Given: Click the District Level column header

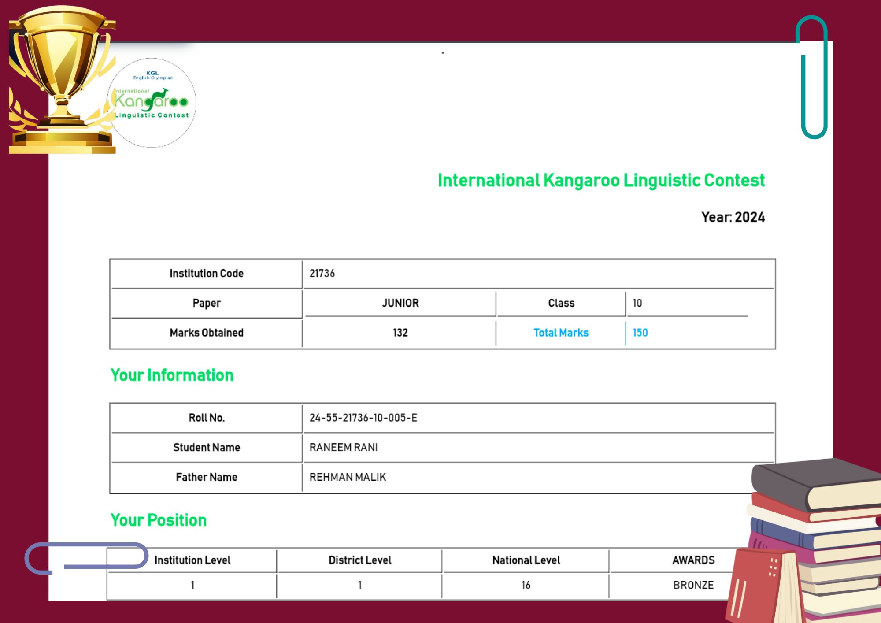Looking at the screenshot, I should click(360, 560).
